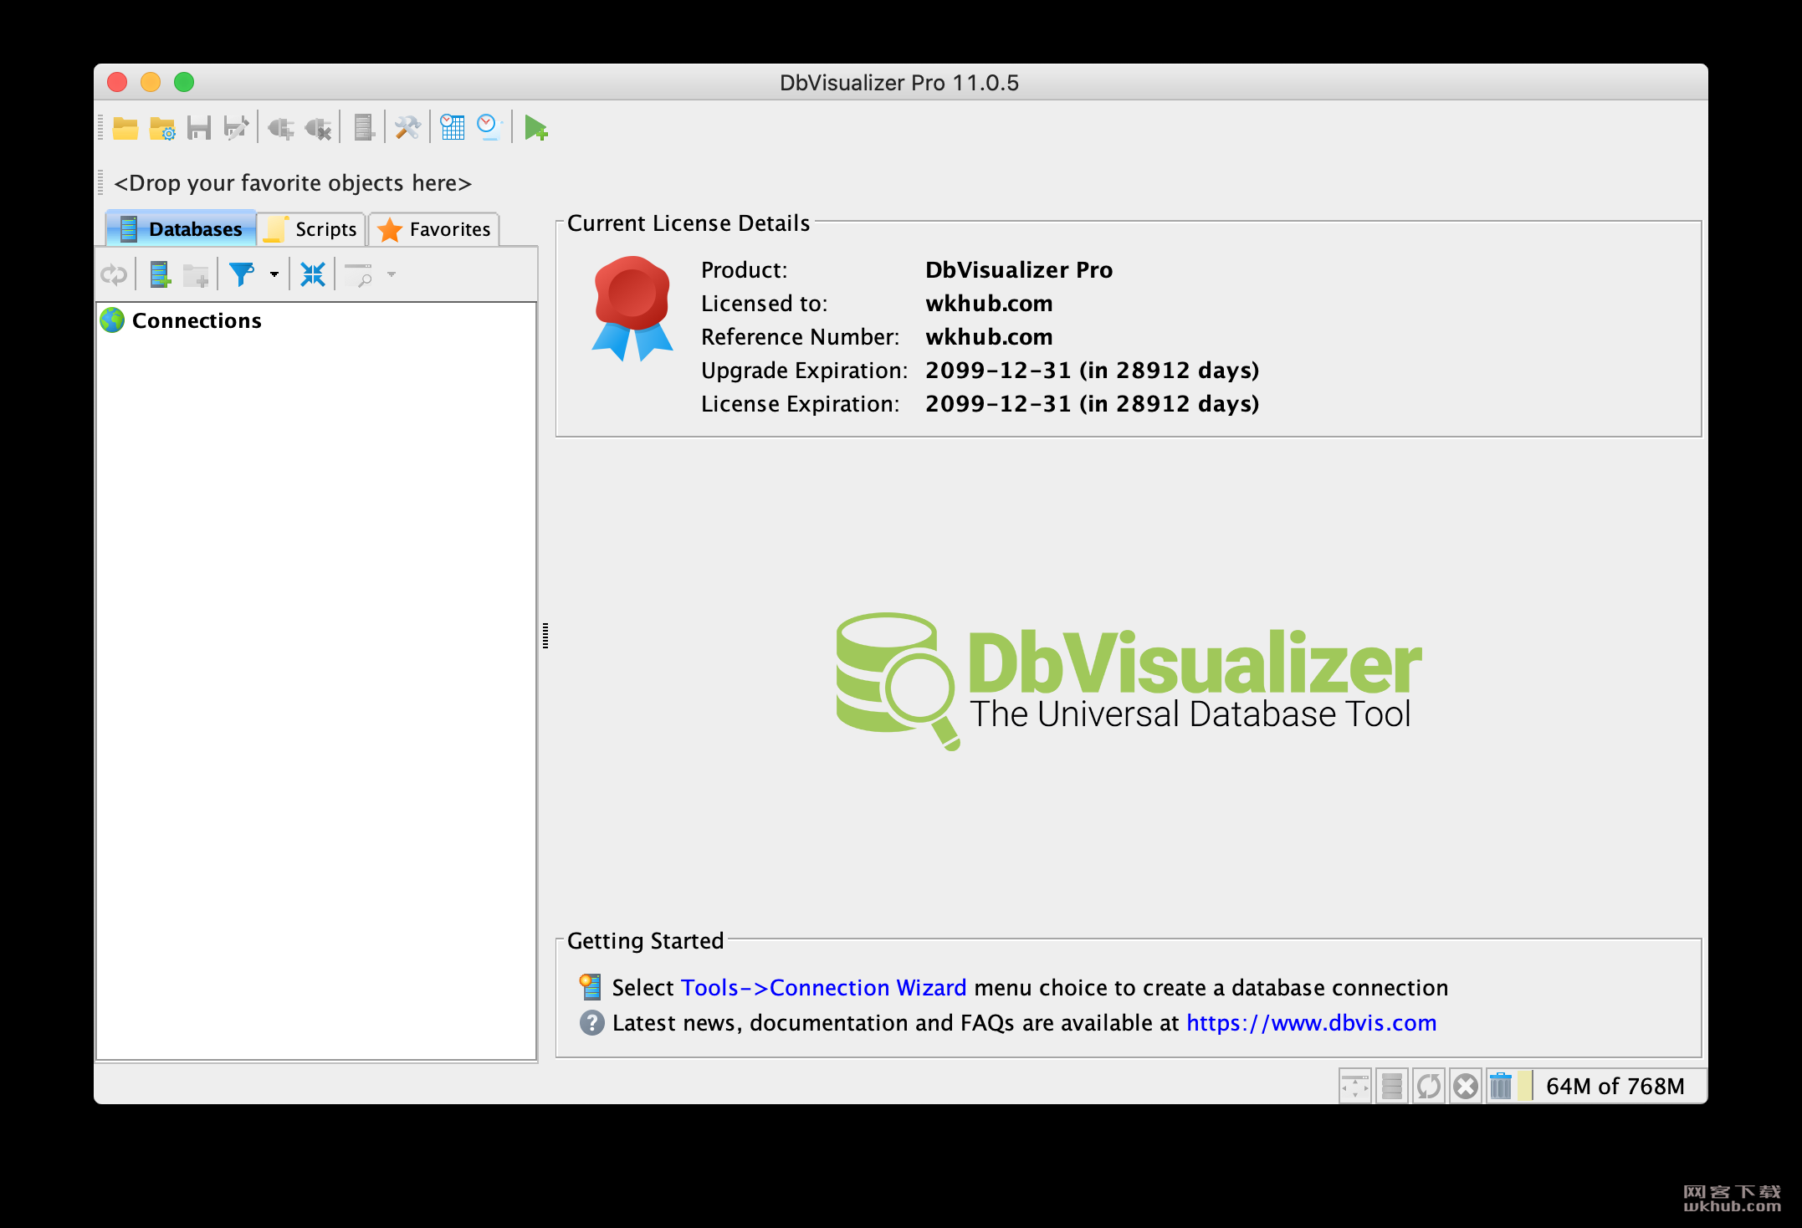This screenshot has height=1228, width=1802.
Task: Click the 'wkhub.com' Licensed to value
Action: pyautogui.click(x=989, y=304)
